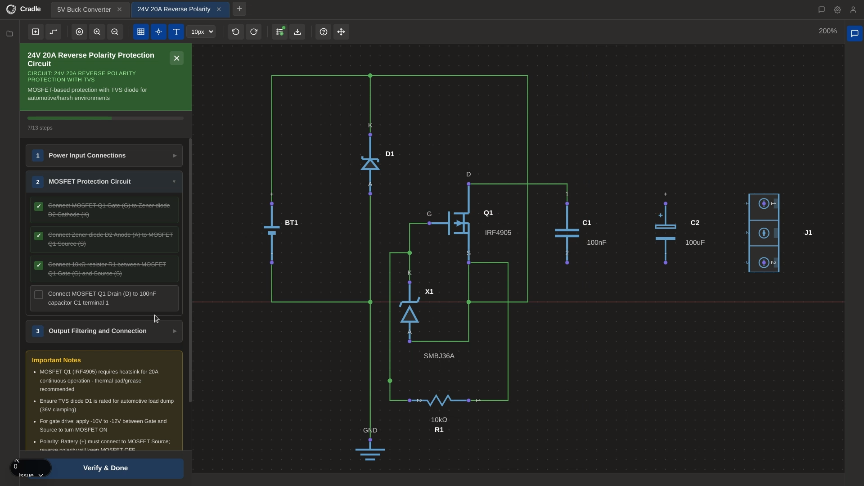Click the help question mark icon
Screen dimensions: 864x486
tap(324, 31)
